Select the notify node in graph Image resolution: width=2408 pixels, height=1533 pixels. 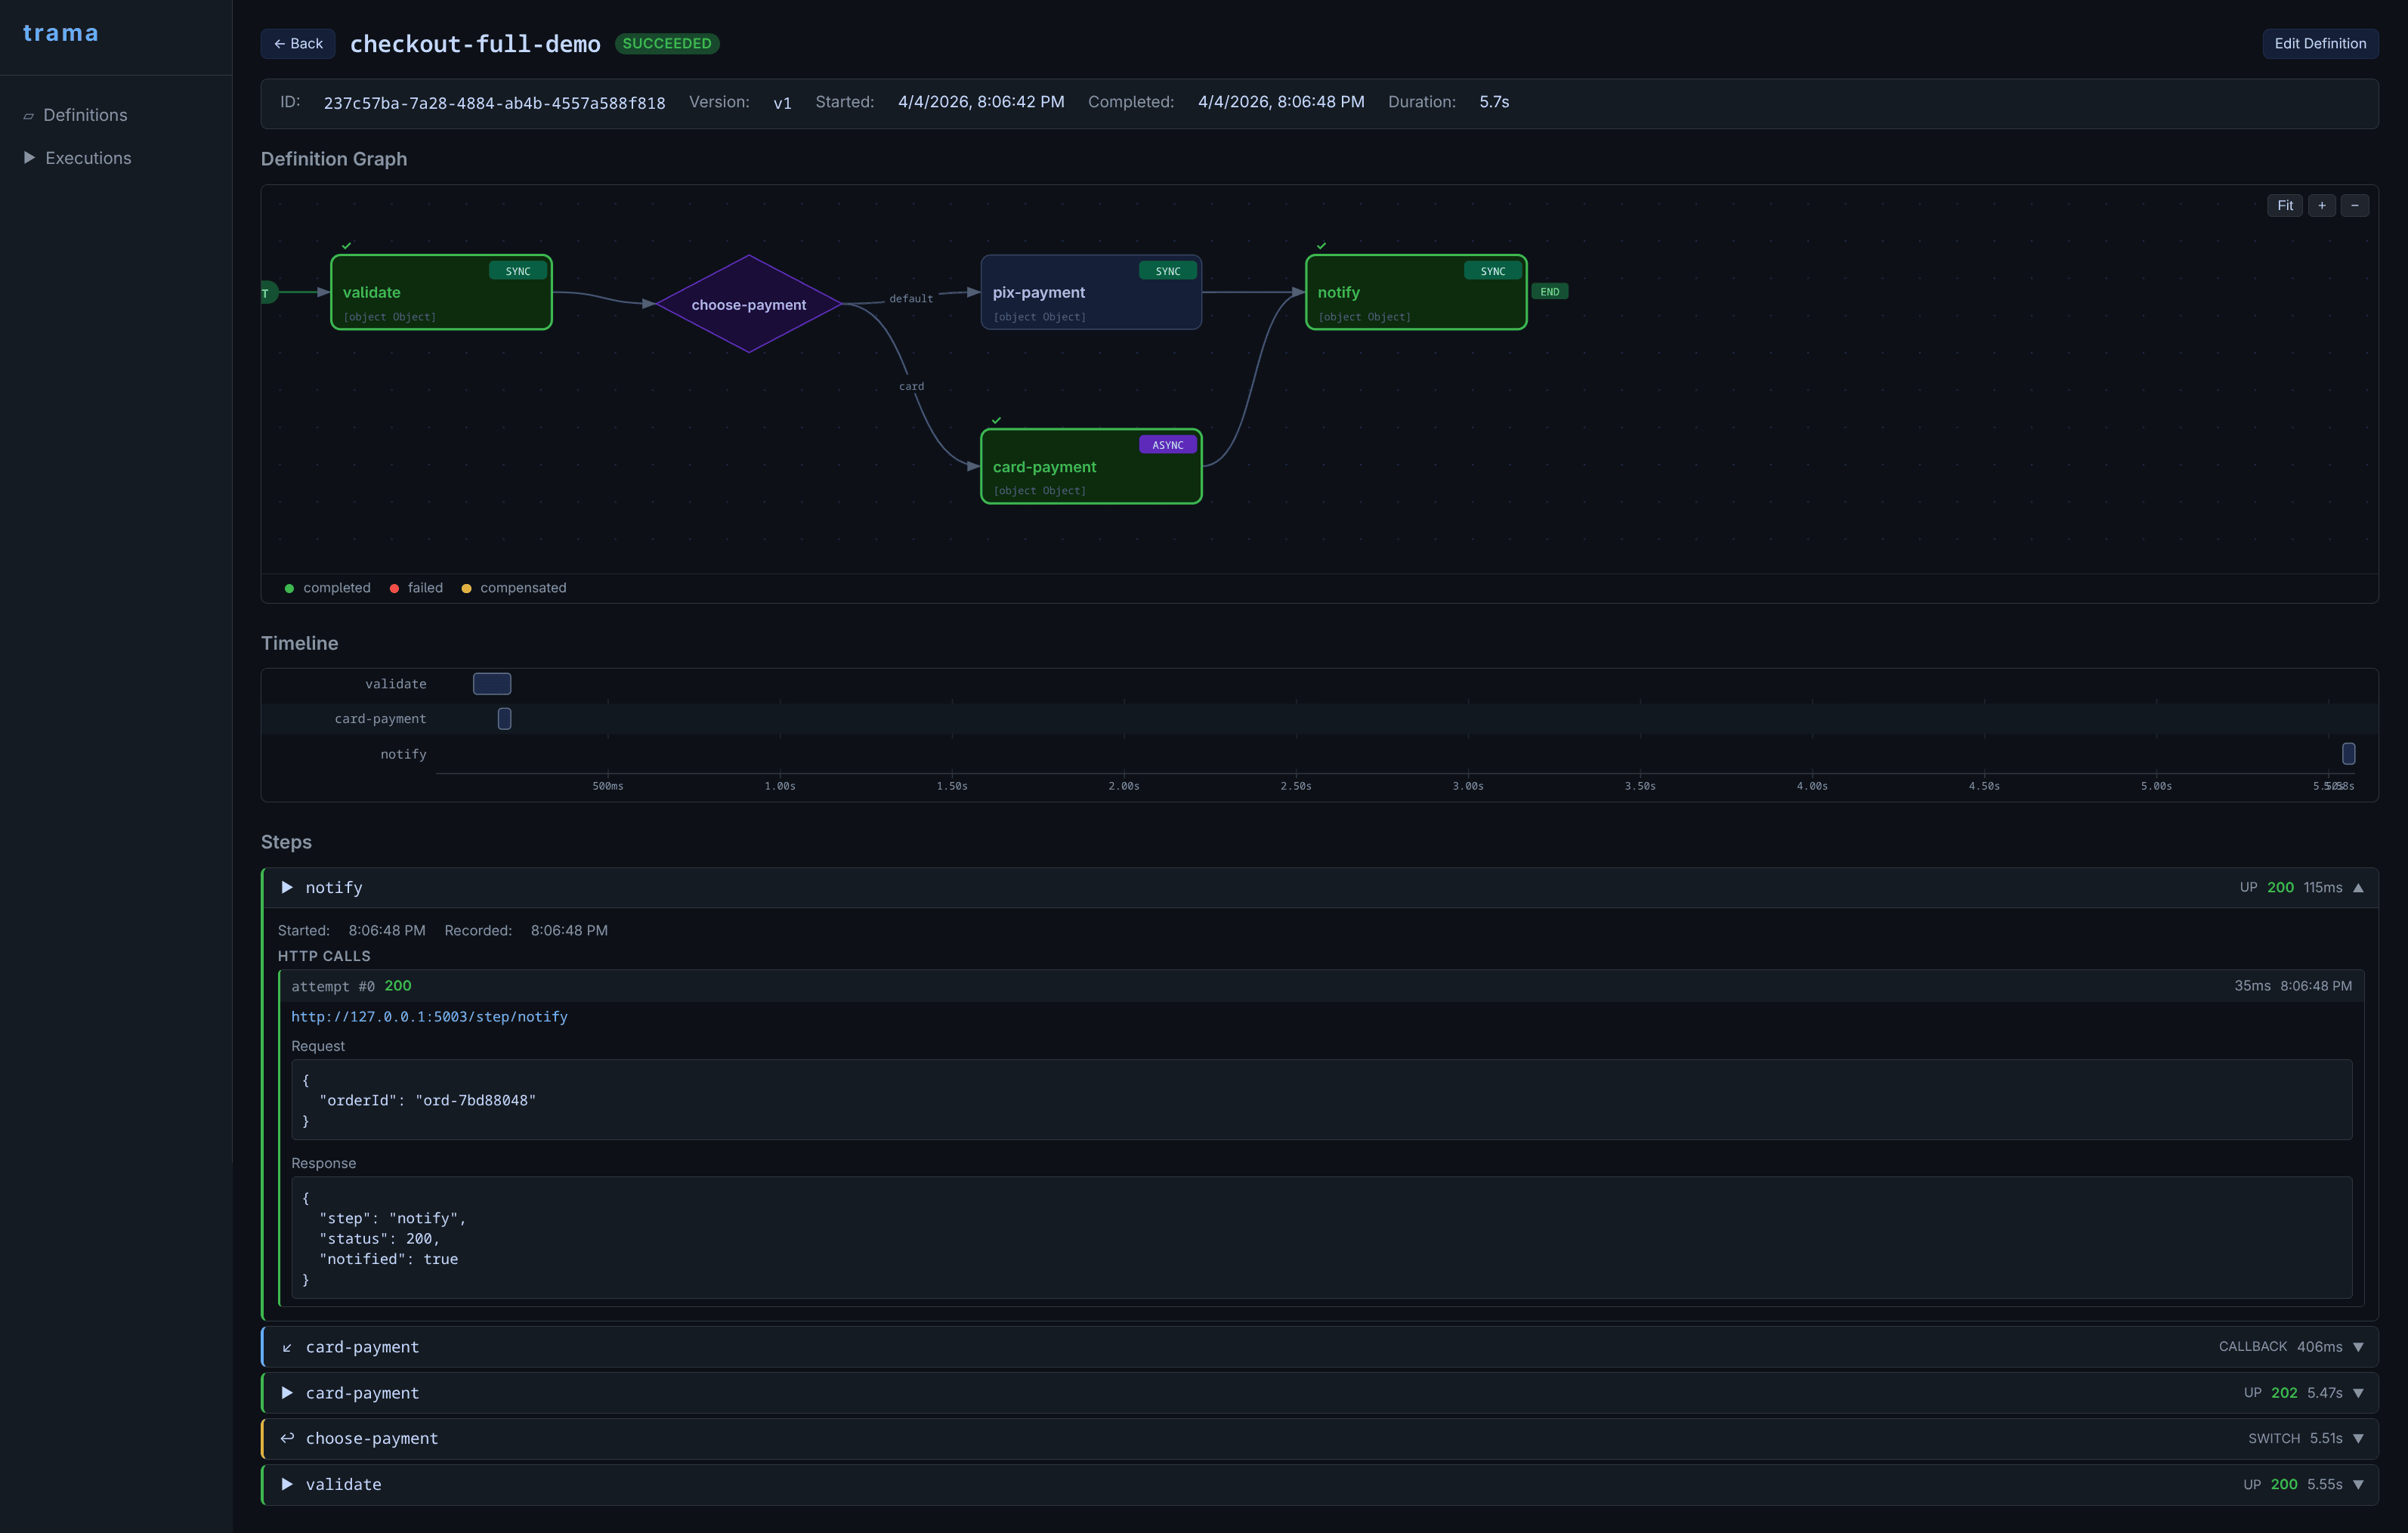click(x=1416, y=292)
